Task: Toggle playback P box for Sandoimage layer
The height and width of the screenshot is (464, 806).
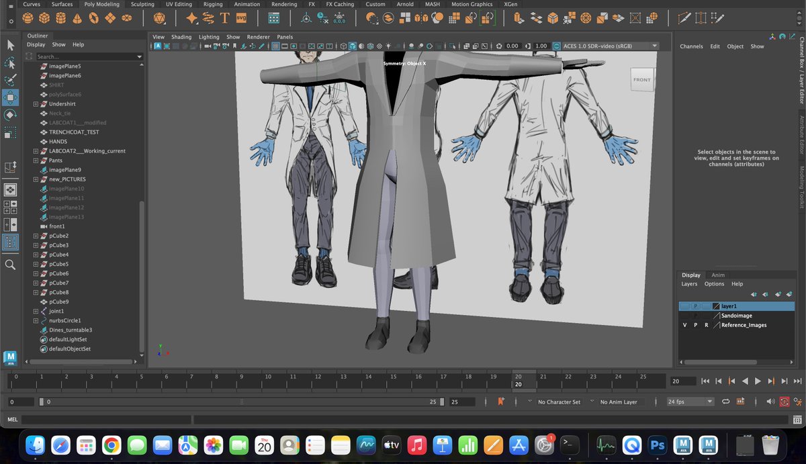Action: pos(695,316)
